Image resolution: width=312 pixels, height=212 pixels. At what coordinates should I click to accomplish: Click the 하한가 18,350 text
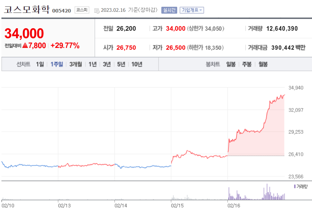[x=205, y=48]
